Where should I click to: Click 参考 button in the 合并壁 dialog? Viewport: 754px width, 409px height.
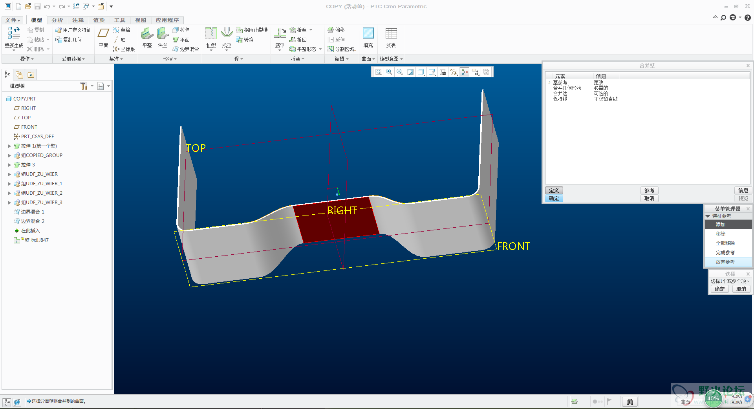coord(650,190)
